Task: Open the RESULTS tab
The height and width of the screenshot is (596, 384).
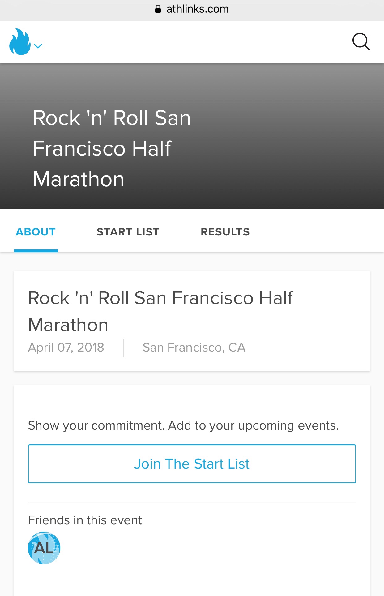Action: click(x=225, y=232)
